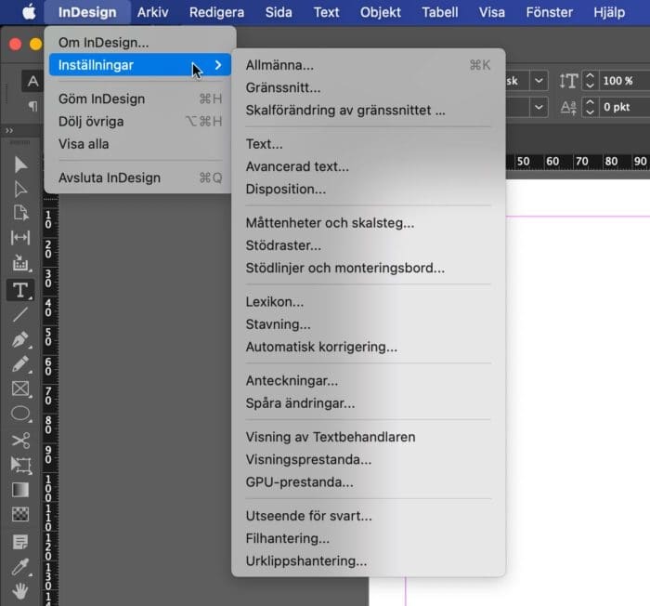Open the Arkiv menu
The width and height of the screenshot is (650, 606).
[153, 12]
